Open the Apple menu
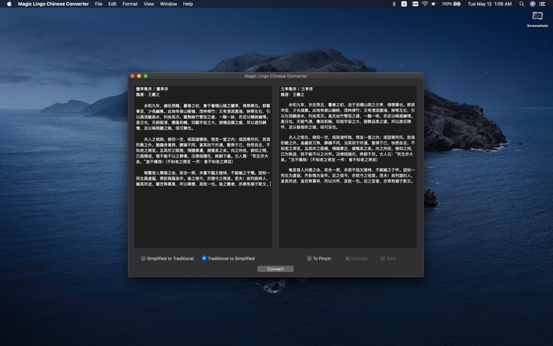553x346 pixels. (9, 4)
